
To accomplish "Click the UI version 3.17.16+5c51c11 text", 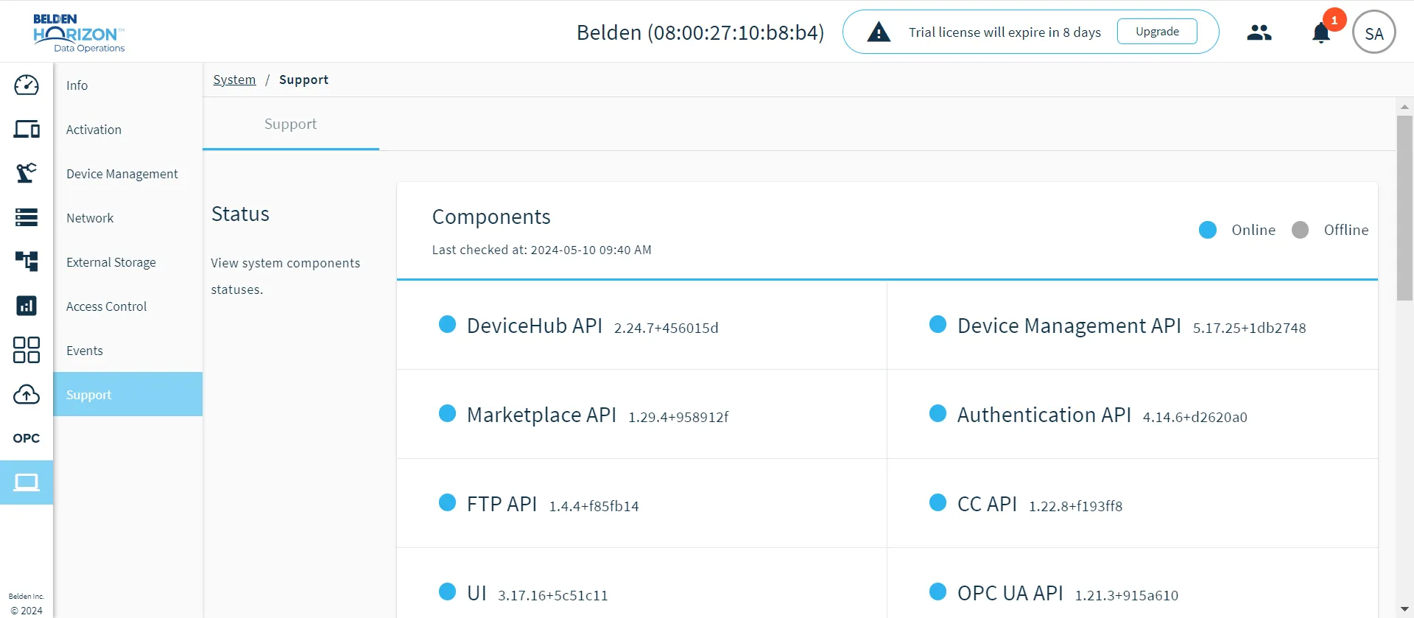I will click(553, 595).
